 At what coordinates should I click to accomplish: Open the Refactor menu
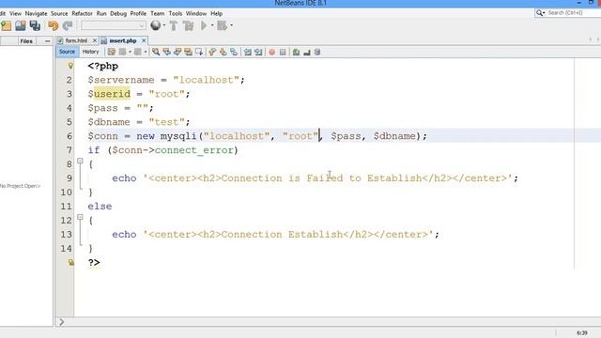[82, 13]
